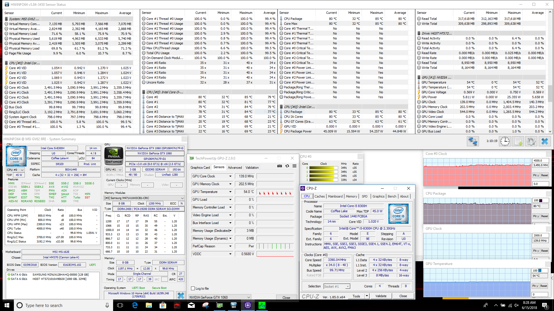Click the NVIDIA GeForce logo in System Summary
The image size is (554, 311).
[x=114, y=156]
